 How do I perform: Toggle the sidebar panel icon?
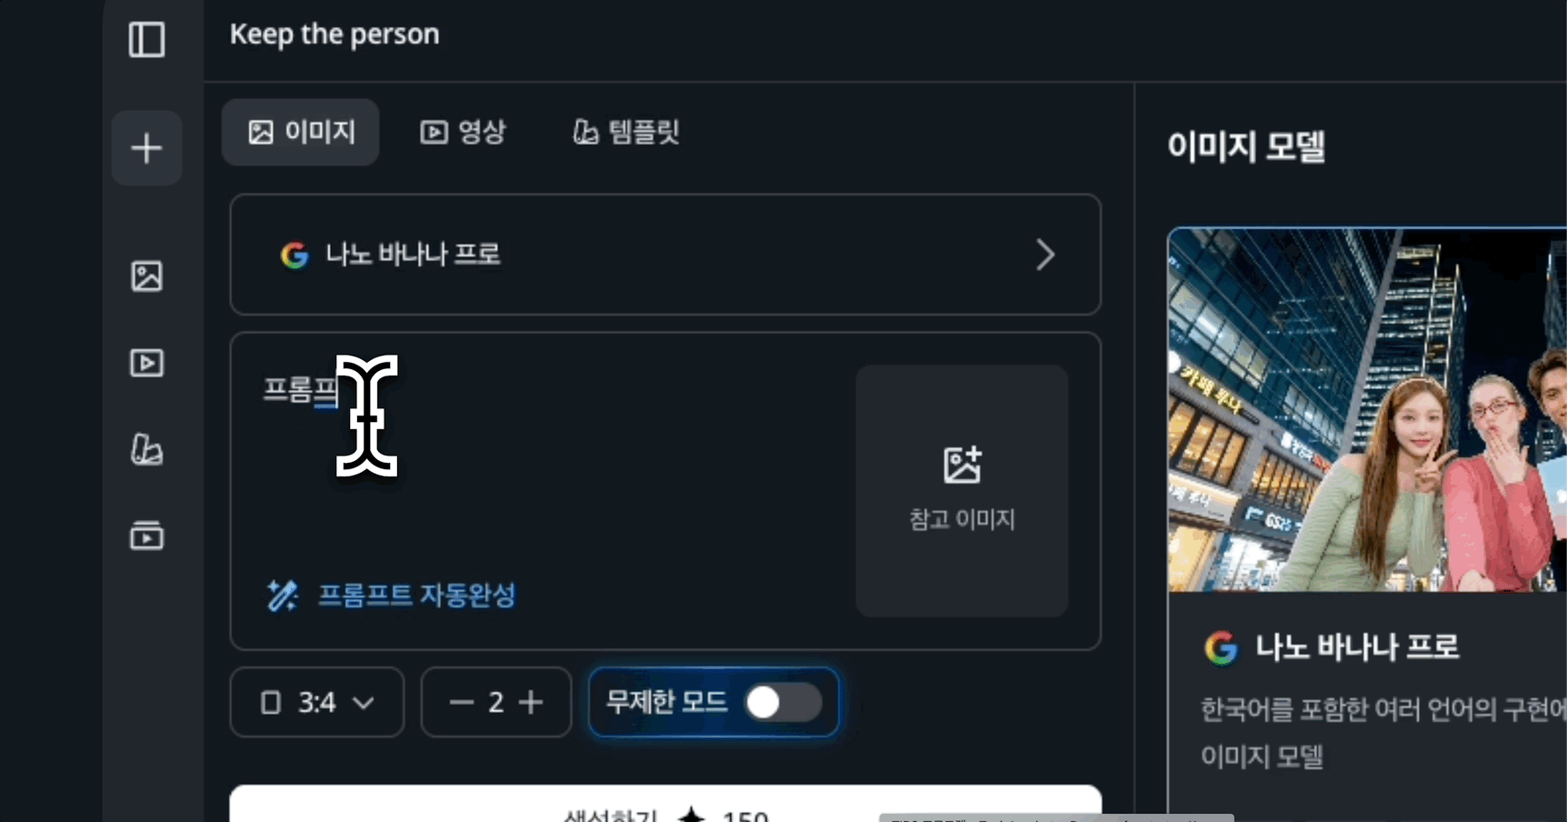[146, 39]
